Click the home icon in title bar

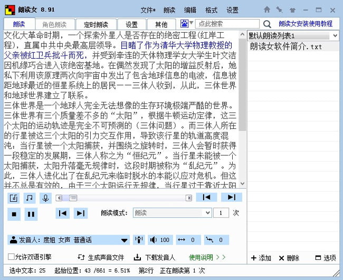point(267,10)
